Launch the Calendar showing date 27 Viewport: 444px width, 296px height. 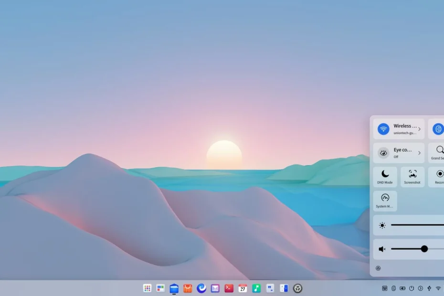[242, 288]
